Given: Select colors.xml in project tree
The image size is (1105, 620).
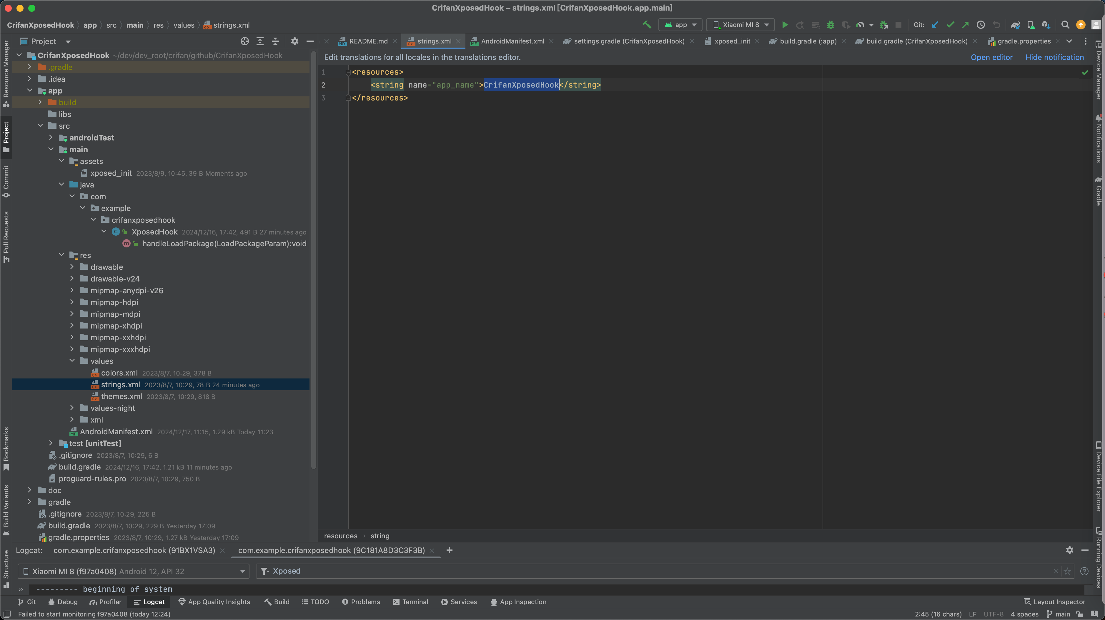Looking at the screenshot, I should tap(119, 373).
